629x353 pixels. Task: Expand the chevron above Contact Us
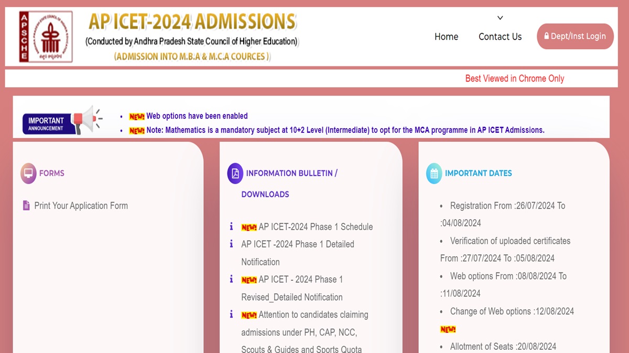(x=500, y=18)
